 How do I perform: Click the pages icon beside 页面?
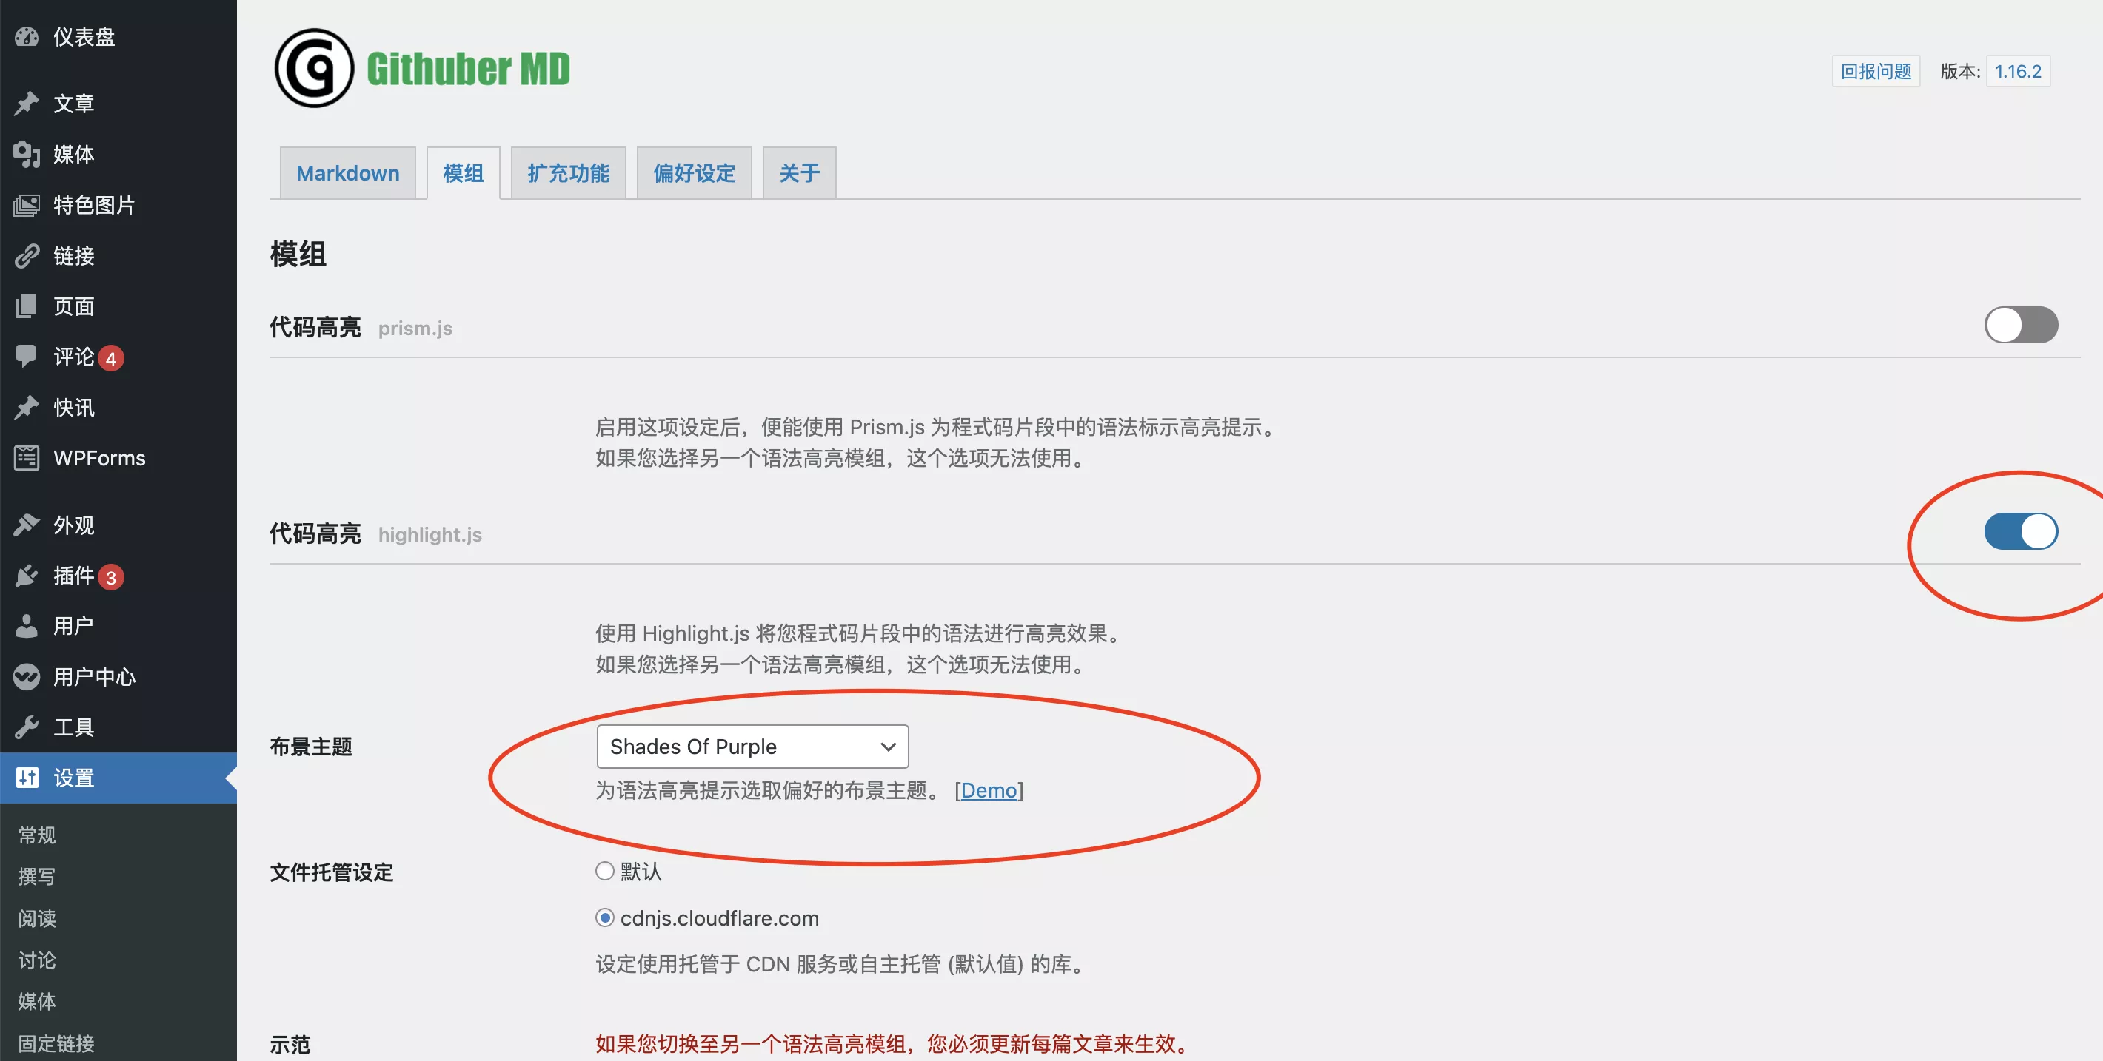point(26,306)
